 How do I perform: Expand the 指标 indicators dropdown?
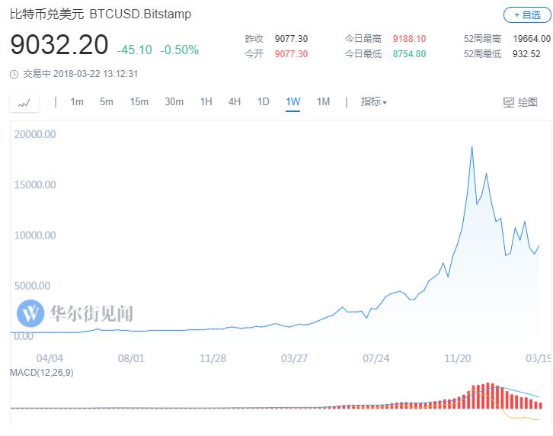pyautogui.click(x=373, y=102)
